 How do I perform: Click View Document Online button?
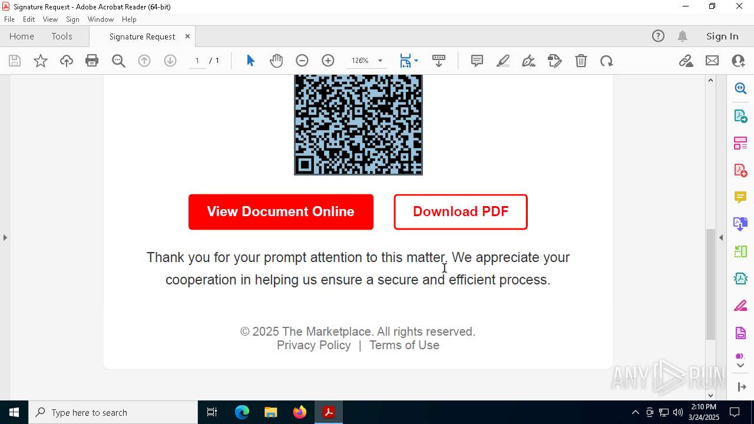tap(281, 212)
